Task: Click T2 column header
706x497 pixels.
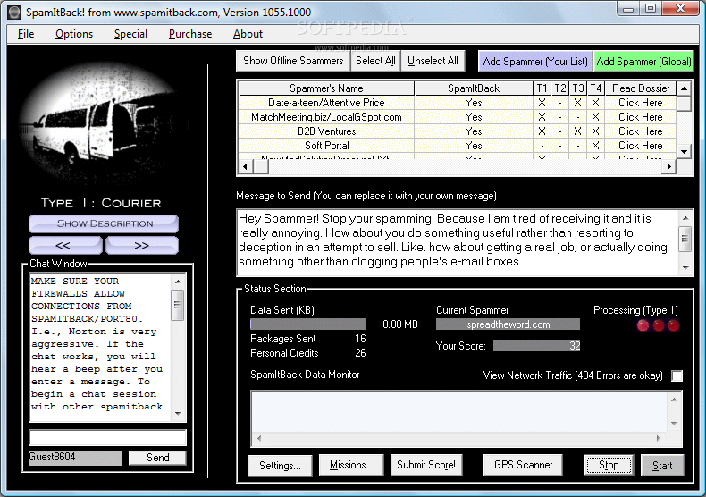Action: click(x=560, y=88)
